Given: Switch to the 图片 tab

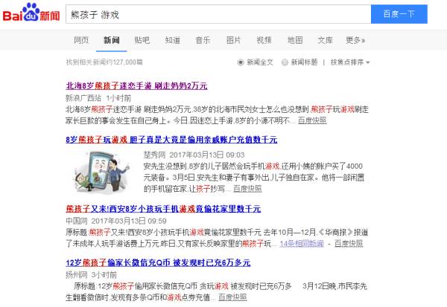Looking at the screenshot, I should point(233,40).
